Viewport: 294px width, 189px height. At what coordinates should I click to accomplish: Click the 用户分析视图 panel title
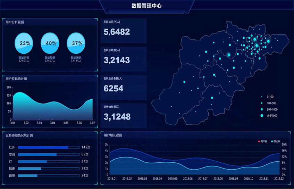(15, 22)
